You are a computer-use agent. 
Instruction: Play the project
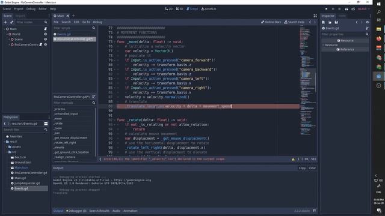[x=326, y=9]
